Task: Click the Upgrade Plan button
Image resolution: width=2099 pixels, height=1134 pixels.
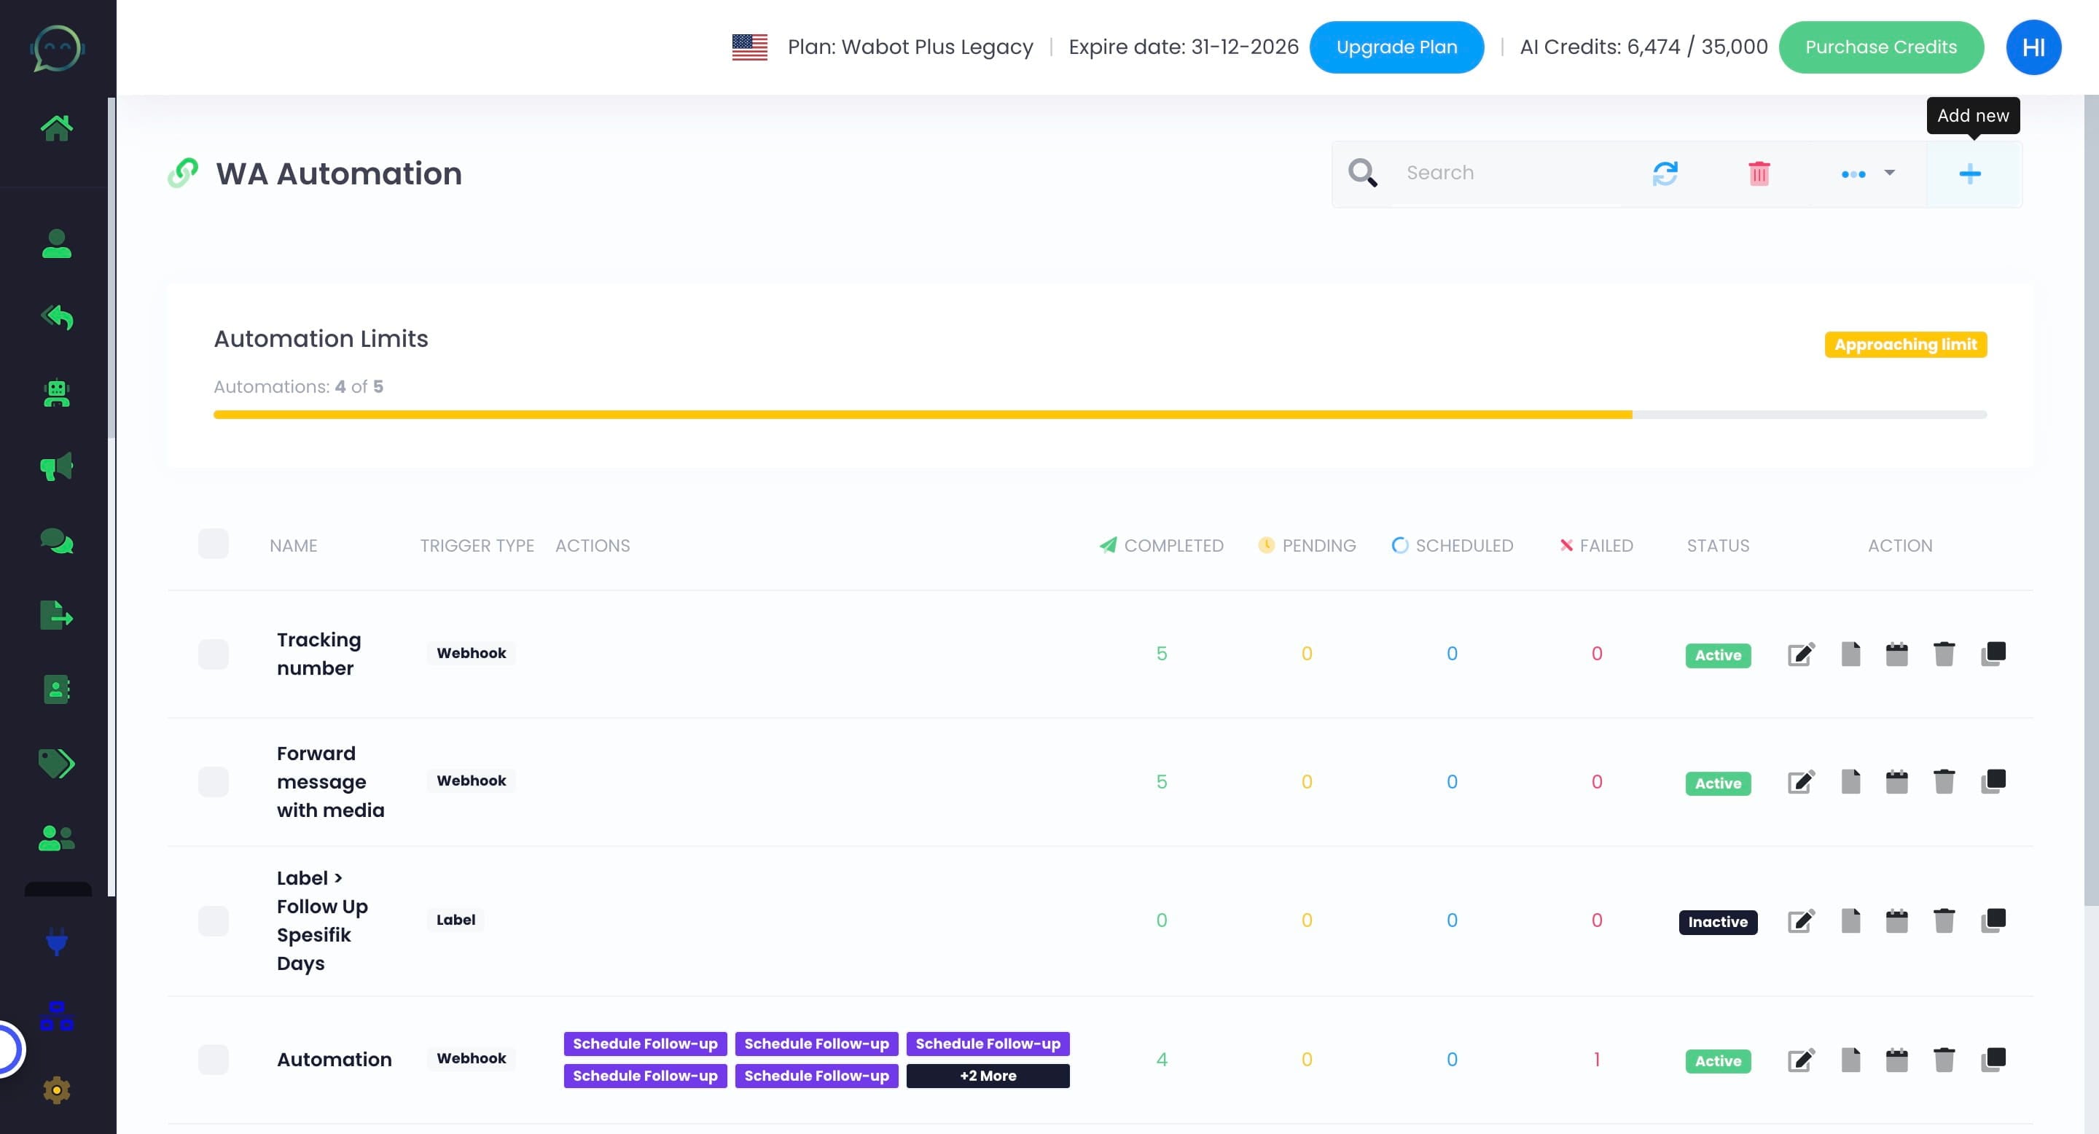Action: pos(1396,47)
